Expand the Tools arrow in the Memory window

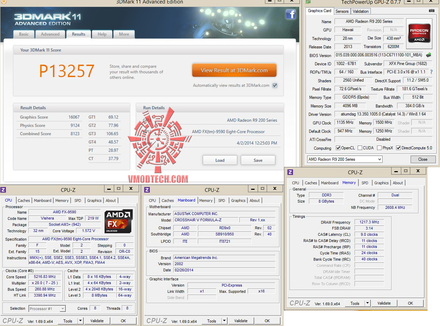coord(367,303)
